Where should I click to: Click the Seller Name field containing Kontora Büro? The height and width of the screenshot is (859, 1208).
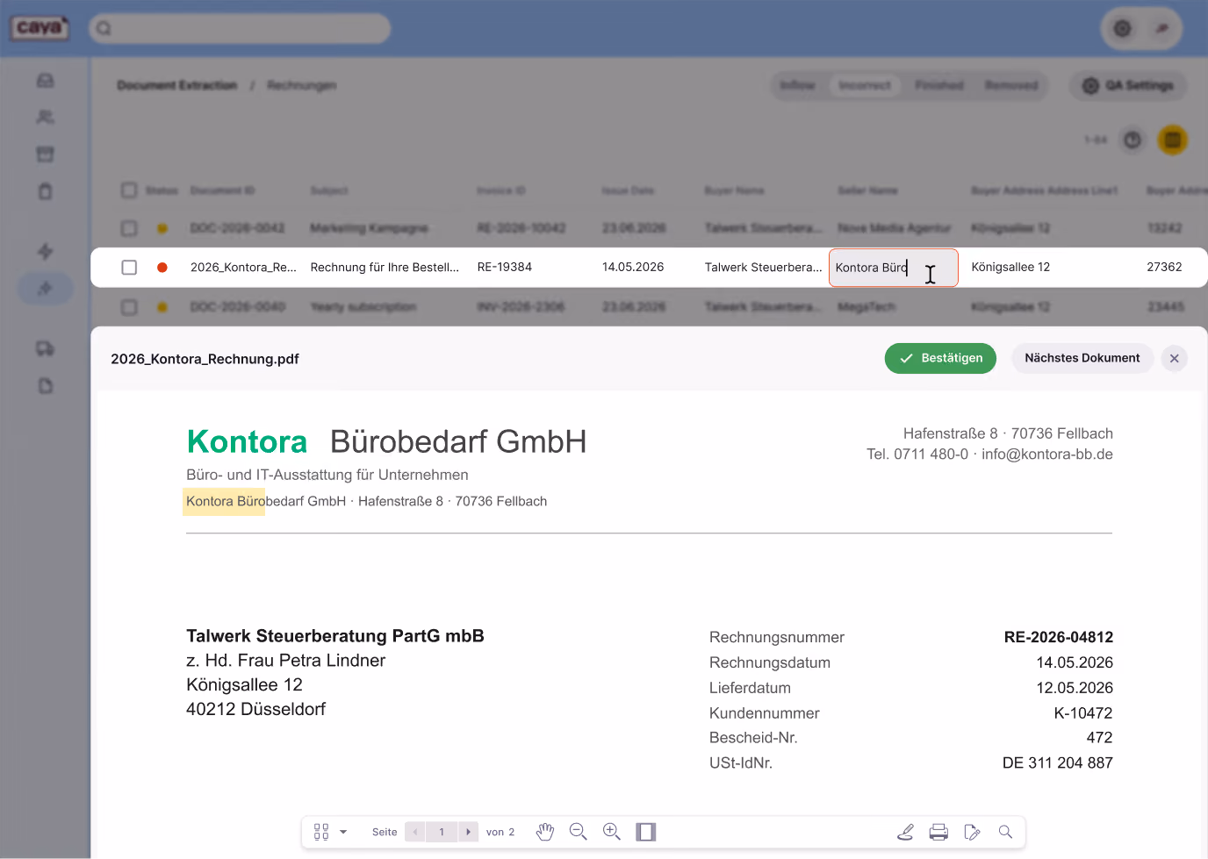point(893,268)
